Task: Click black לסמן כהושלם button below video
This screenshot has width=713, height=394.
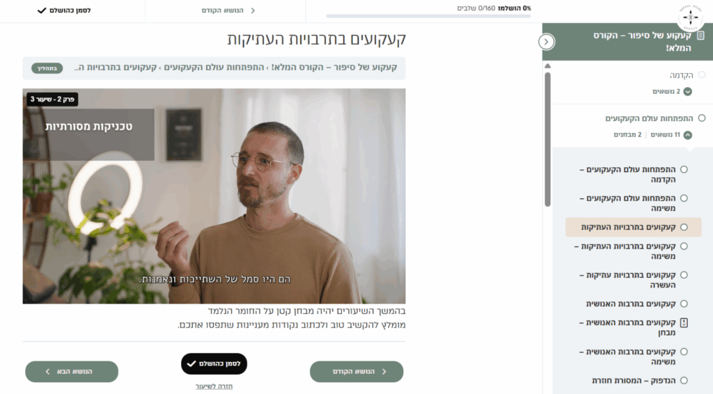Action: pos(214,363)
